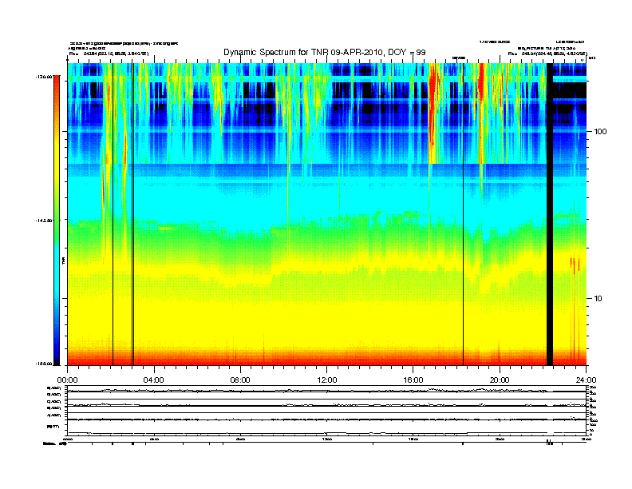Image resolution: width=632 pixels, height=489 pixels.
Task: Click the 24:00 time axis label
Action: (x=586, y=380)
